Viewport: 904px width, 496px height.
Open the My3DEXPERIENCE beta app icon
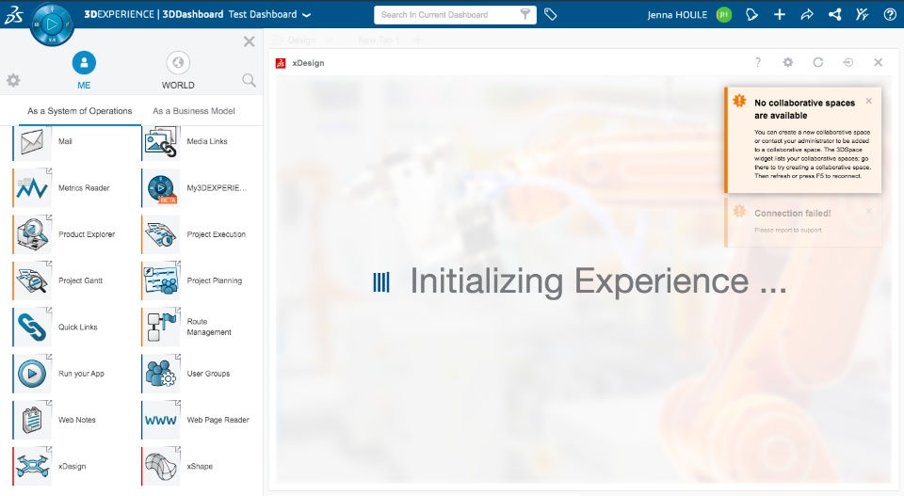pos(160,188)
